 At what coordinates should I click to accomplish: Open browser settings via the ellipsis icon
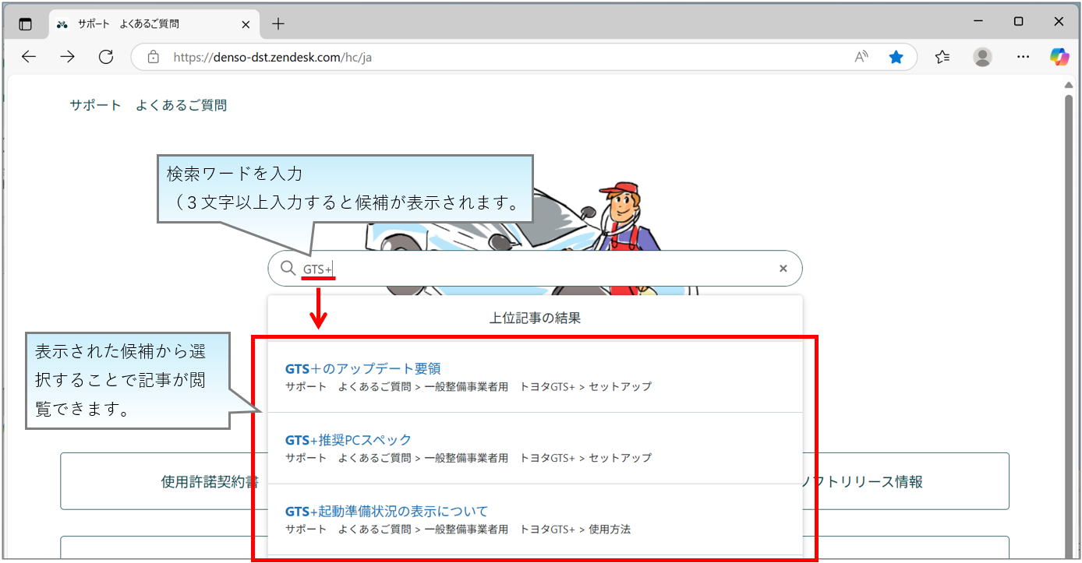pyautogui.click(x=1023, y=56)
